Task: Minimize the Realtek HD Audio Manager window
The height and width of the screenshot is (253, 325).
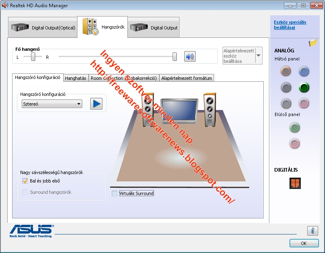Action: [x=290, y=6]
